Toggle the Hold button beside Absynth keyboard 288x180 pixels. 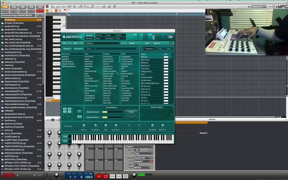(64, 141)
